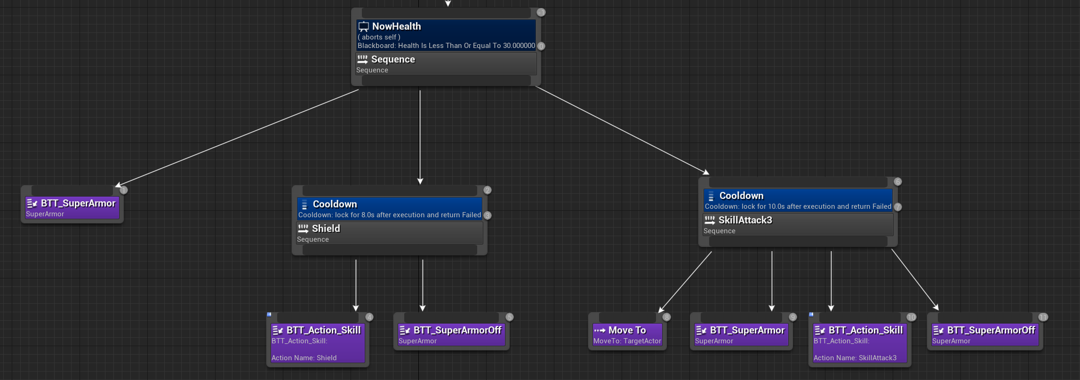Click the task icon on BTT_SuperArmorOff node 5
The width and height of the screenshot is (1080, 380).
[405, 331]
